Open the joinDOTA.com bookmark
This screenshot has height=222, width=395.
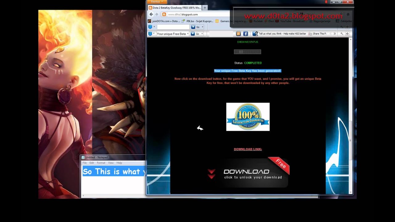[164, 21]
